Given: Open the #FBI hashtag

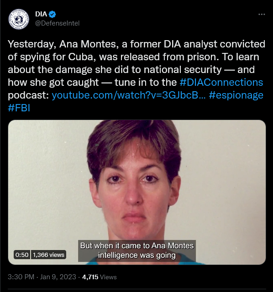Looking at the screenshot, I should point(19,108).
